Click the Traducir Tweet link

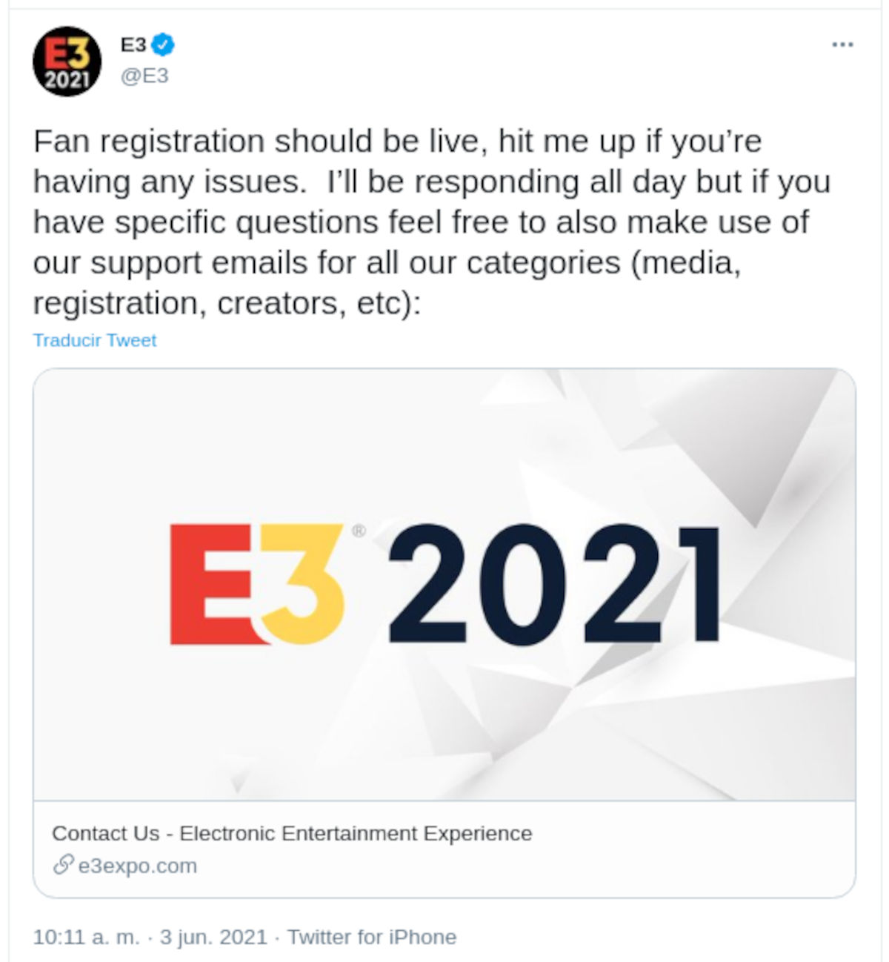(x=95, y=340)
